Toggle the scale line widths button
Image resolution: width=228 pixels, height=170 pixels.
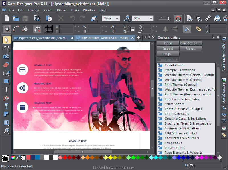pyautogui.click(x=187, y=29)
